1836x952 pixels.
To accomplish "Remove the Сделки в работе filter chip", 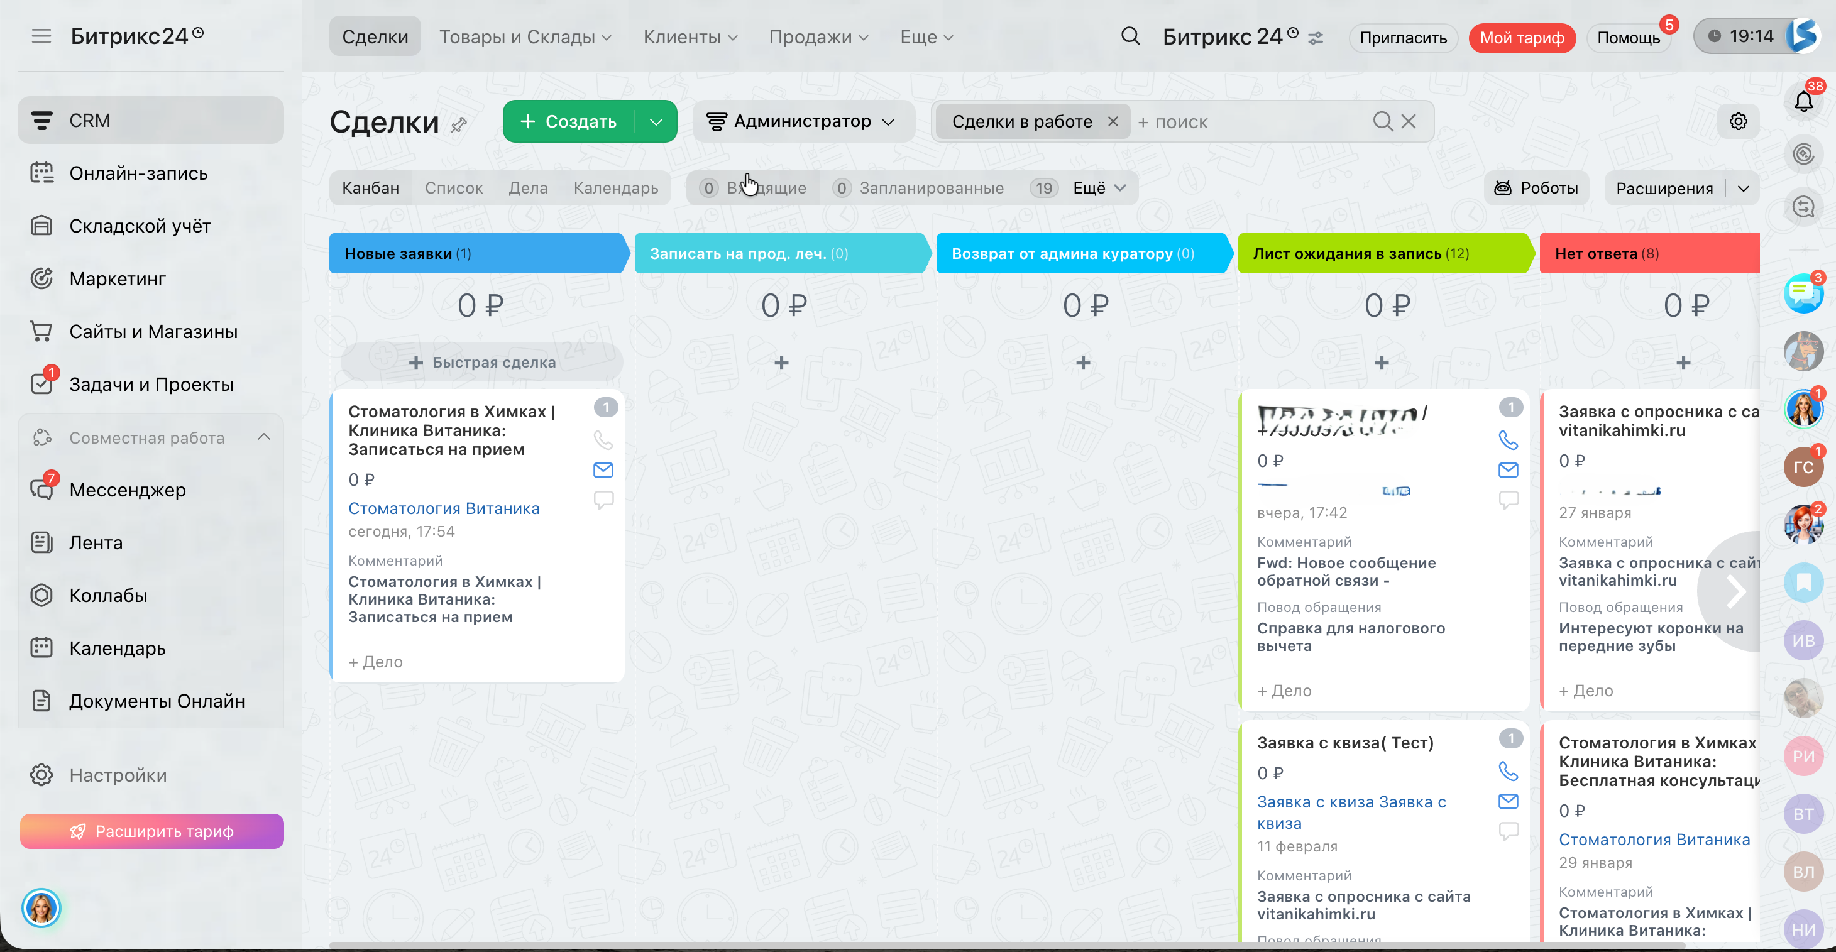I will coord(1113,121).
